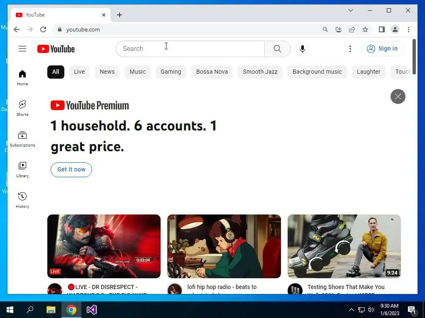Select the All filter chip
The image size is (425, 318).
56,72
